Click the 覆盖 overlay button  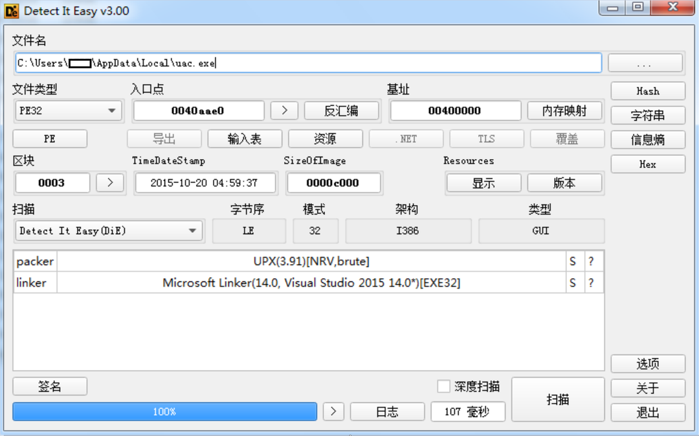click(567, 139)
